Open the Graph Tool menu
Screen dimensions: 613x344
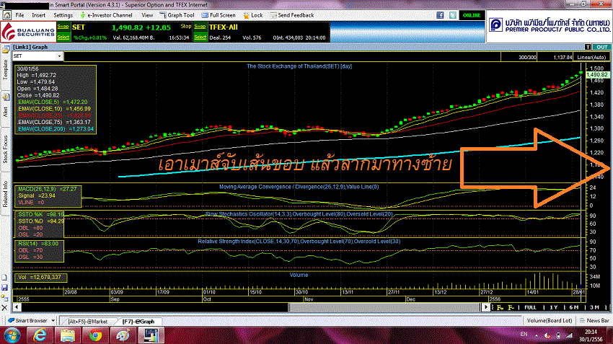point(177,15)
